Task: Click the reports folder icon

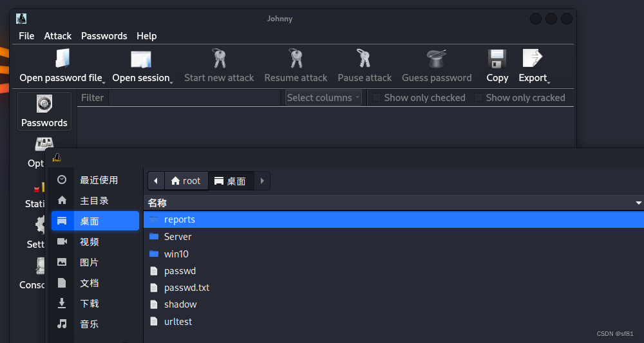Action: pos(154,219)
